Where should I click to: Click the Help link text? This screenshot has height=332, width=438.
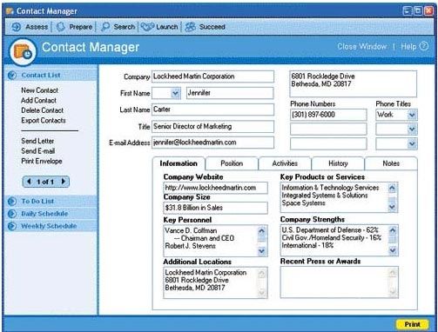(x=408, y=47)
